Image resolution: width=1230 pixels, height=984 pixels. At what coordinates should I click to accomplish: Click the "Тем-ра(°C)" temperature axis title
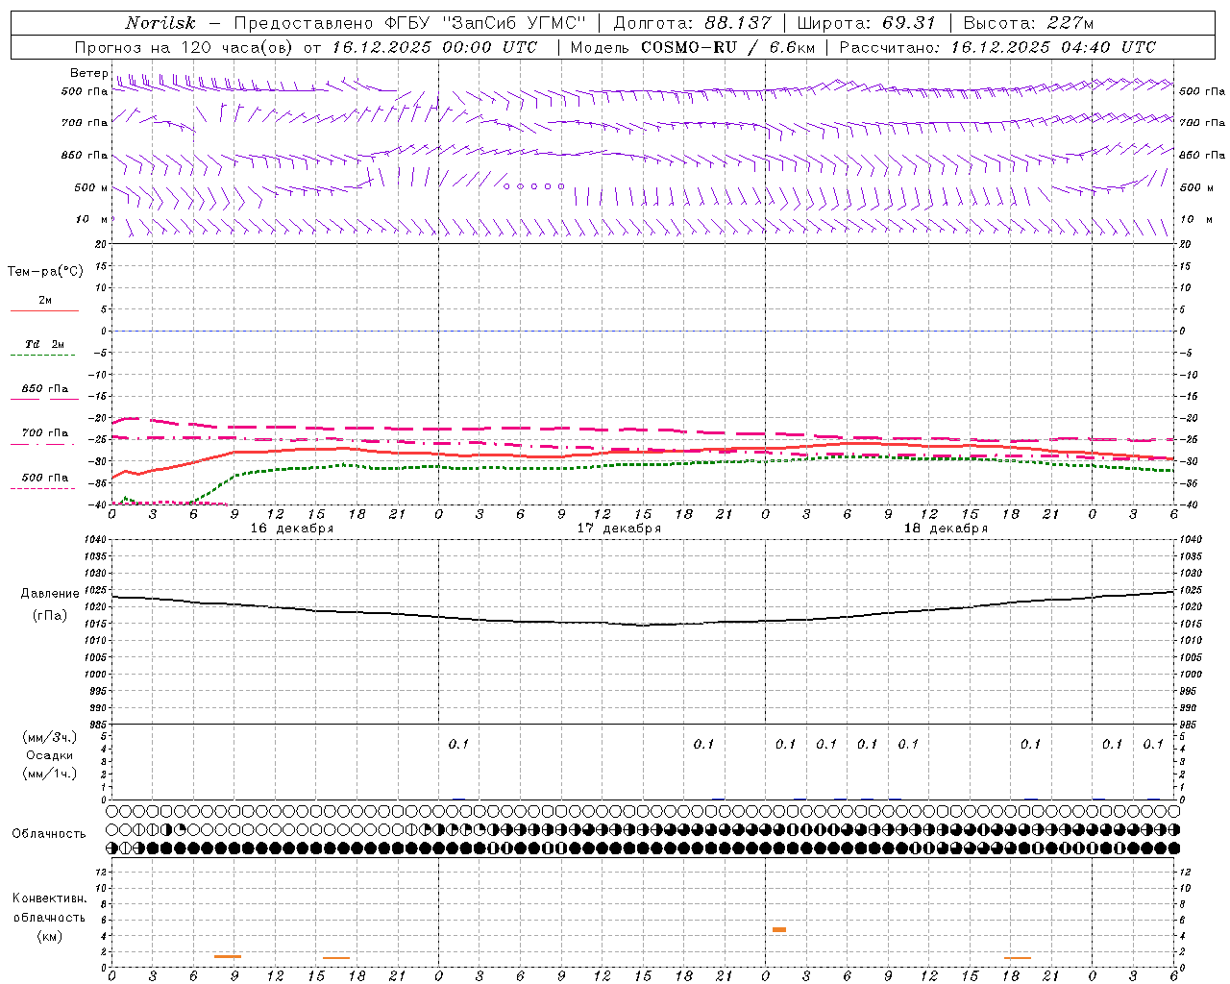pos(45,272)
